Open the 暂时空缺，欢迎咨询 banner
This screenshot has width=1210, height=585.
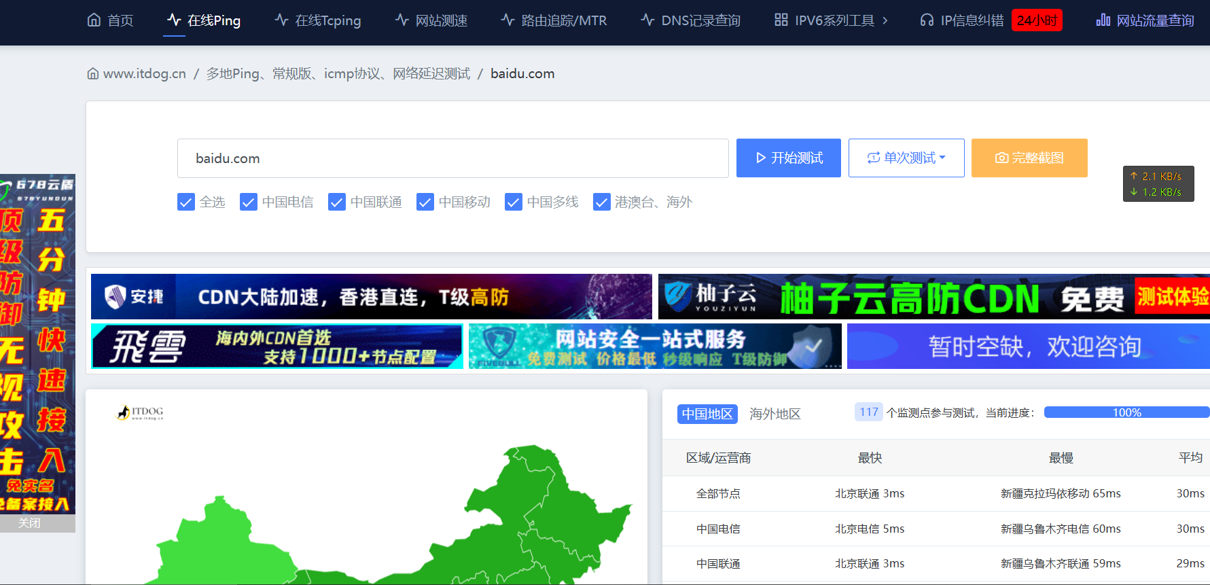point(1029,347)
